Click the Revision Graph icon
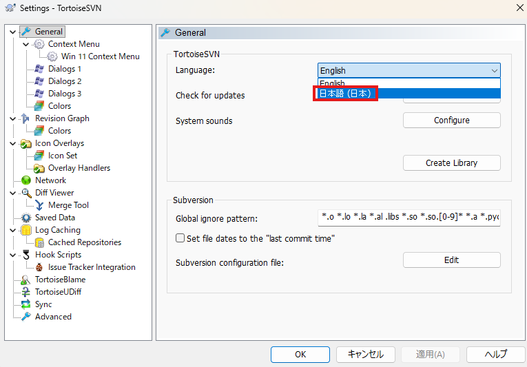 pos(26,118)
